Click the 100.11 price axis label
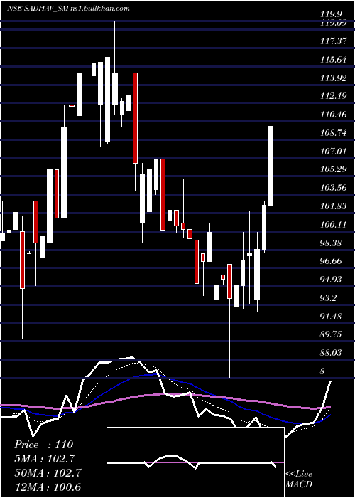Viewport: 355px width, 498px height. click(333, 225)
